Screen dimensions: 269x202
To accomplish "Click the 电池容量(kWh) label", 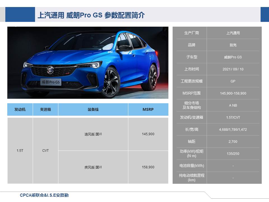I will 192,166.
